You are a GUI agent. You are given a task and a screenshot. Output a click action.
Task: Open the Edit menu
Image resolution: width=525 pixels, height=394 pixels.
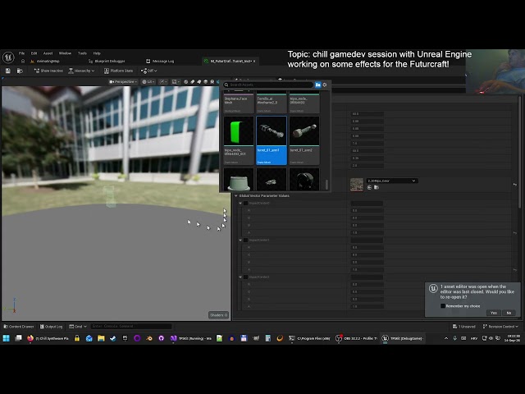34,53
